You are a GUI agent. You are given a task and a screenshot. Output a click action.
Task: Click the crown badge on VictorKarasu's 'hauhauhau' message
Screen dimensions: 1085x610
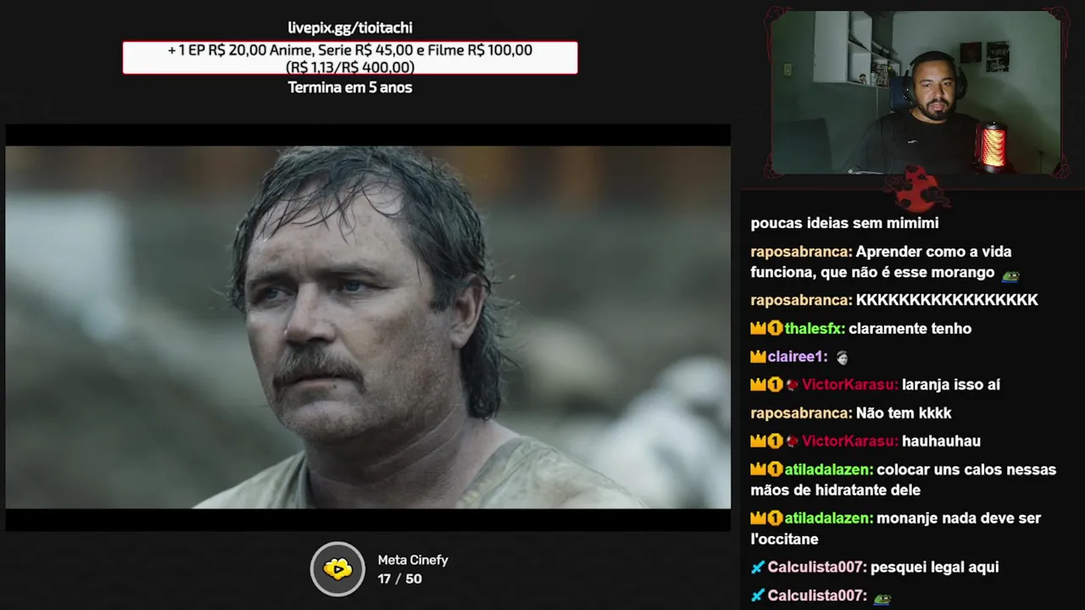(758, 441)
